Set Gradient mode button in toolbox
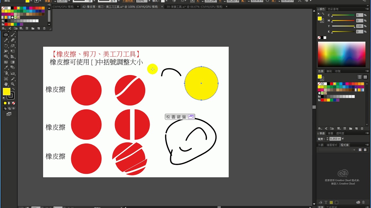Image resolution: width=371 pixels, height=208 pixels. click(x=9, y=103)
